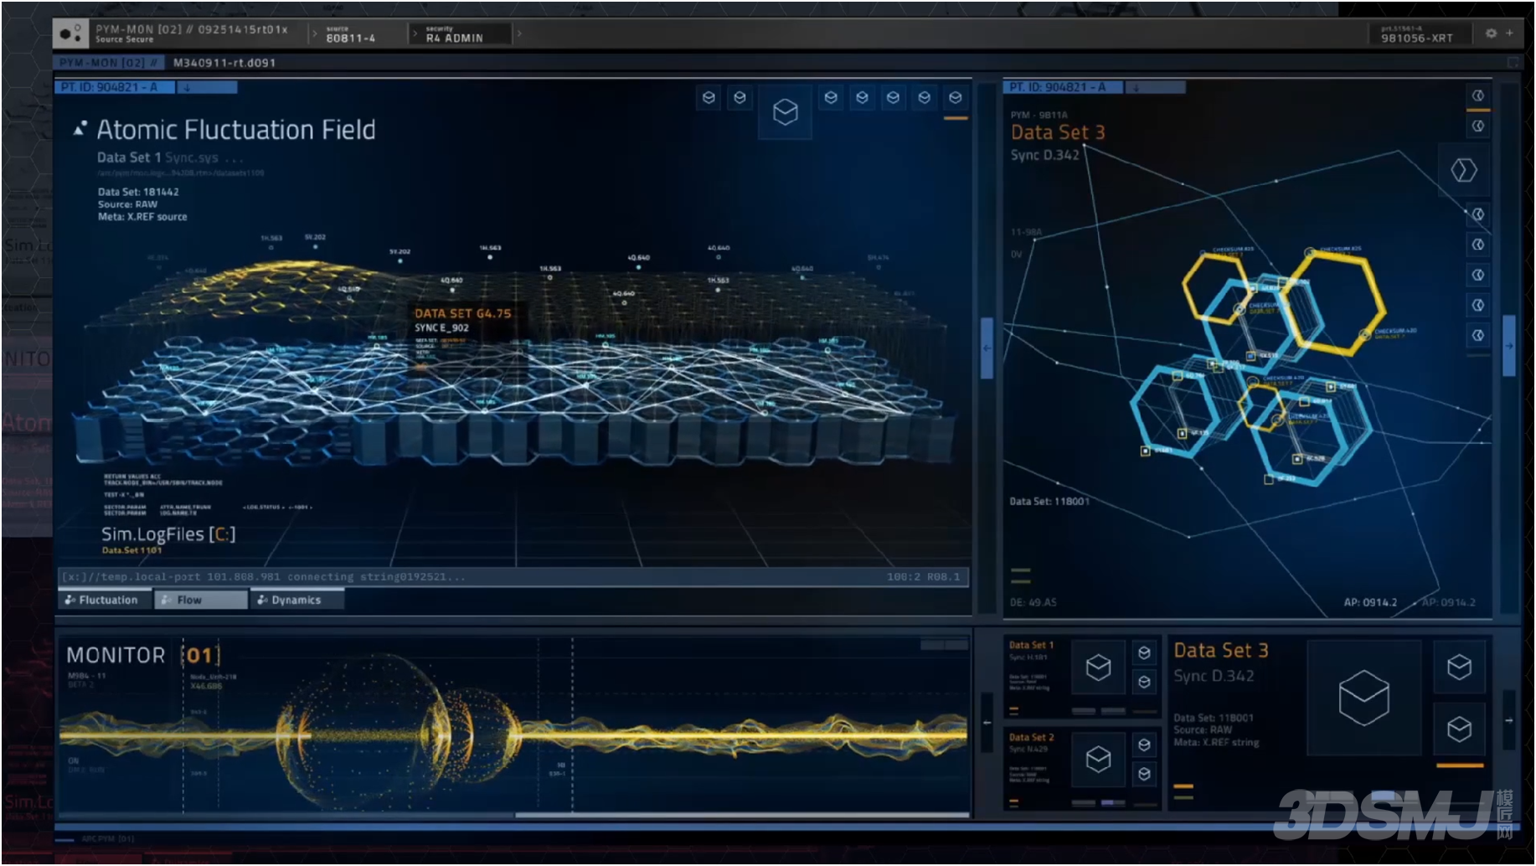The height and width of the screenshot is (866, 1536).
Task: Open Sim.LogFiles [C:]
Action: point(168,534)
